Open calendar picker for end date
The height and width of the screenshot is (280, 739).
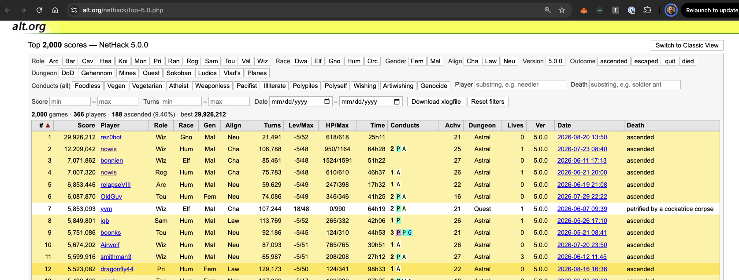tap(397, 102)
